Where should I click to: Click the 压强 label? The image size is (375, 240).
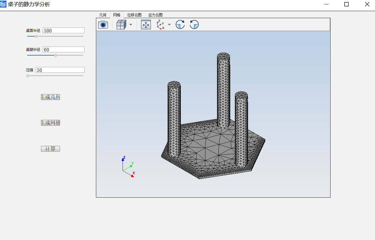(30, 70)
